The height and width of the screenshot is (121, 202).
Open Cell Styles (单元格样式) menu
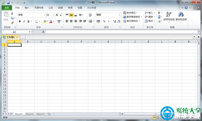131,21
